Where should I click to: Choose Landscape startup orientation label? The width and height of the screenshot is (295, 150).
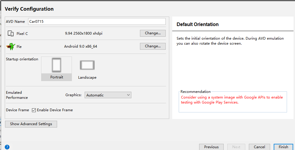click(x=87, y=77)
